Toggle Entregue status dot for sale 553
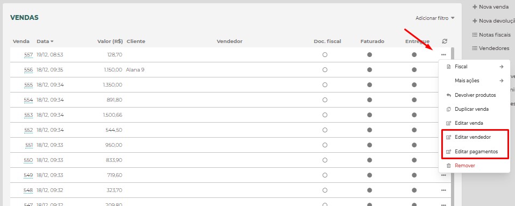This screenshot has height=206, width=515. 414,115
